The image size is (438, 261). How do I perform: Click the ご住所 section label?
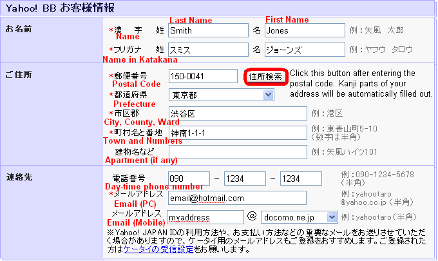[x=19, y=75]
